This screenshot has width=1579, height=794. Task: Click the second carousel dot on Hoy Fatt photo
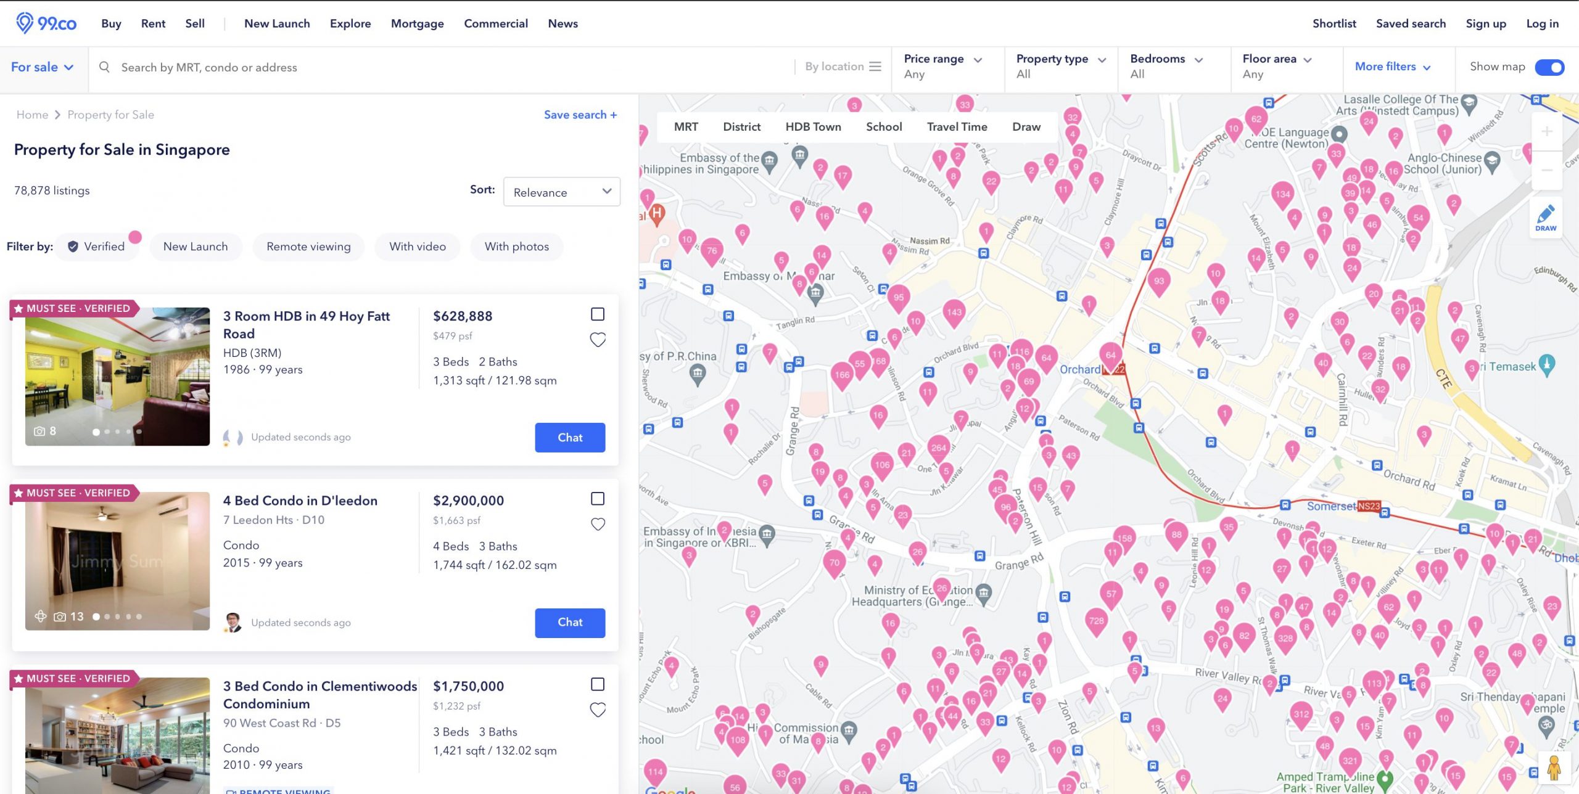tap(107, 432)
